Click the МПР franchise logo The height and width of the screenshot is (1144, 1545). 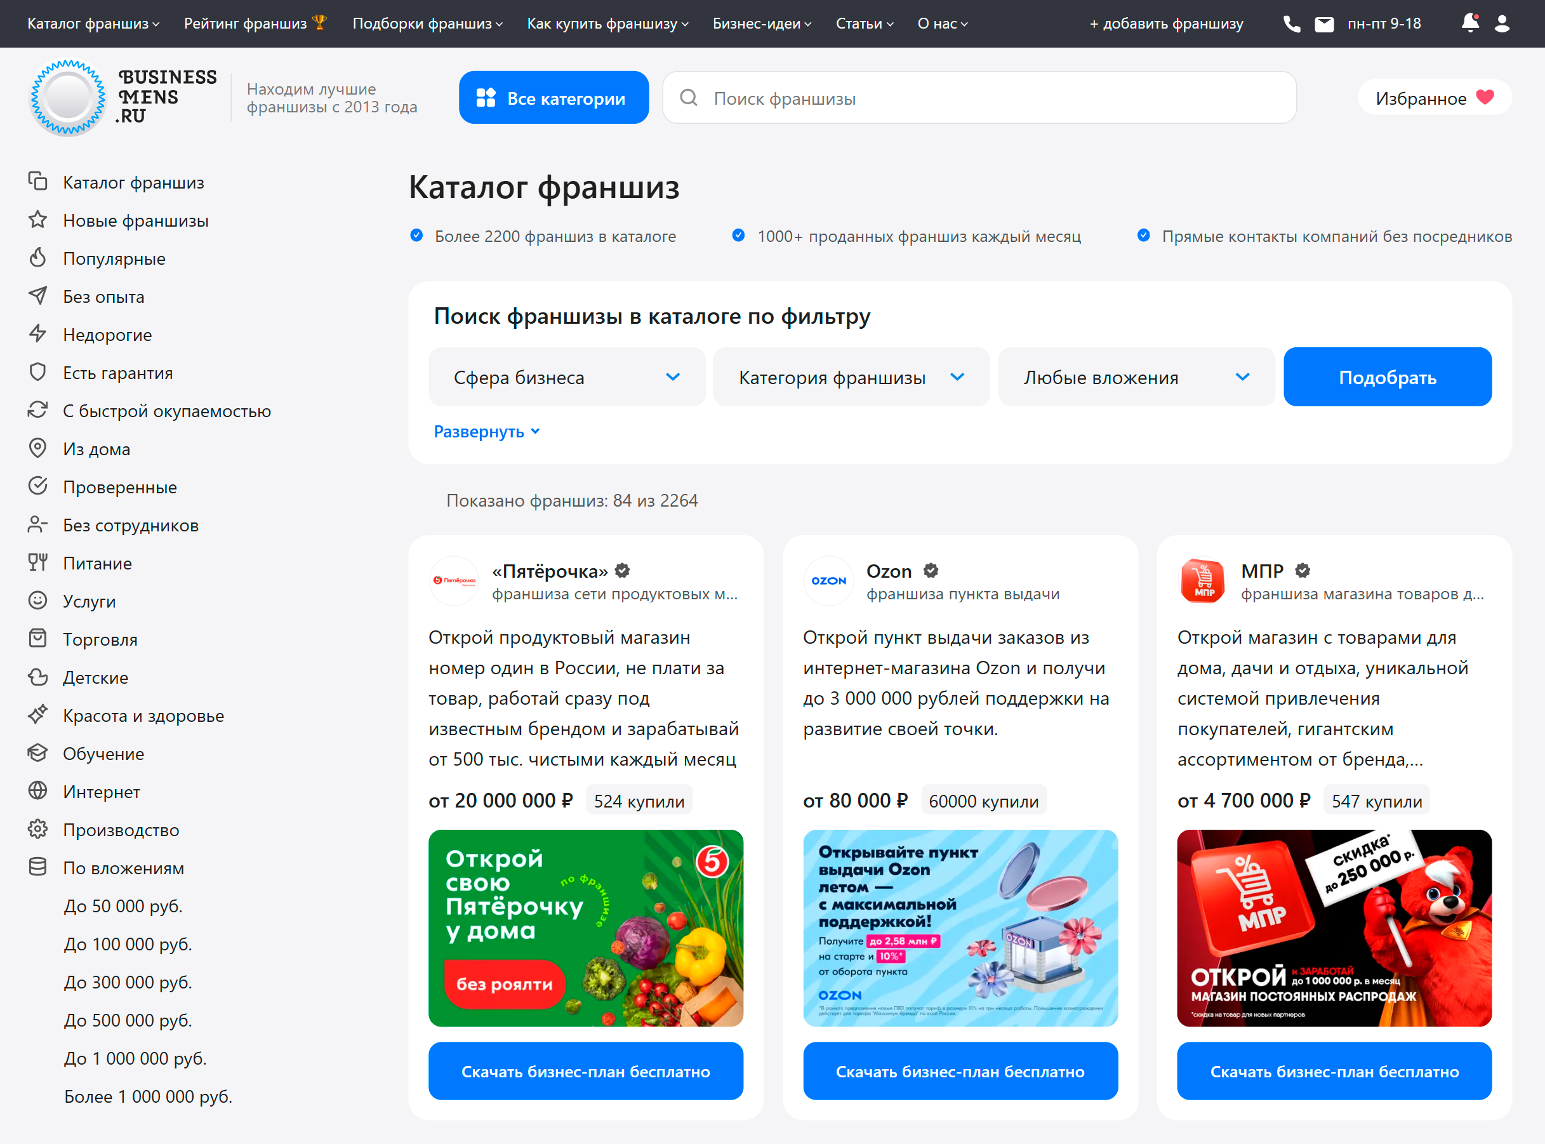1202,580
